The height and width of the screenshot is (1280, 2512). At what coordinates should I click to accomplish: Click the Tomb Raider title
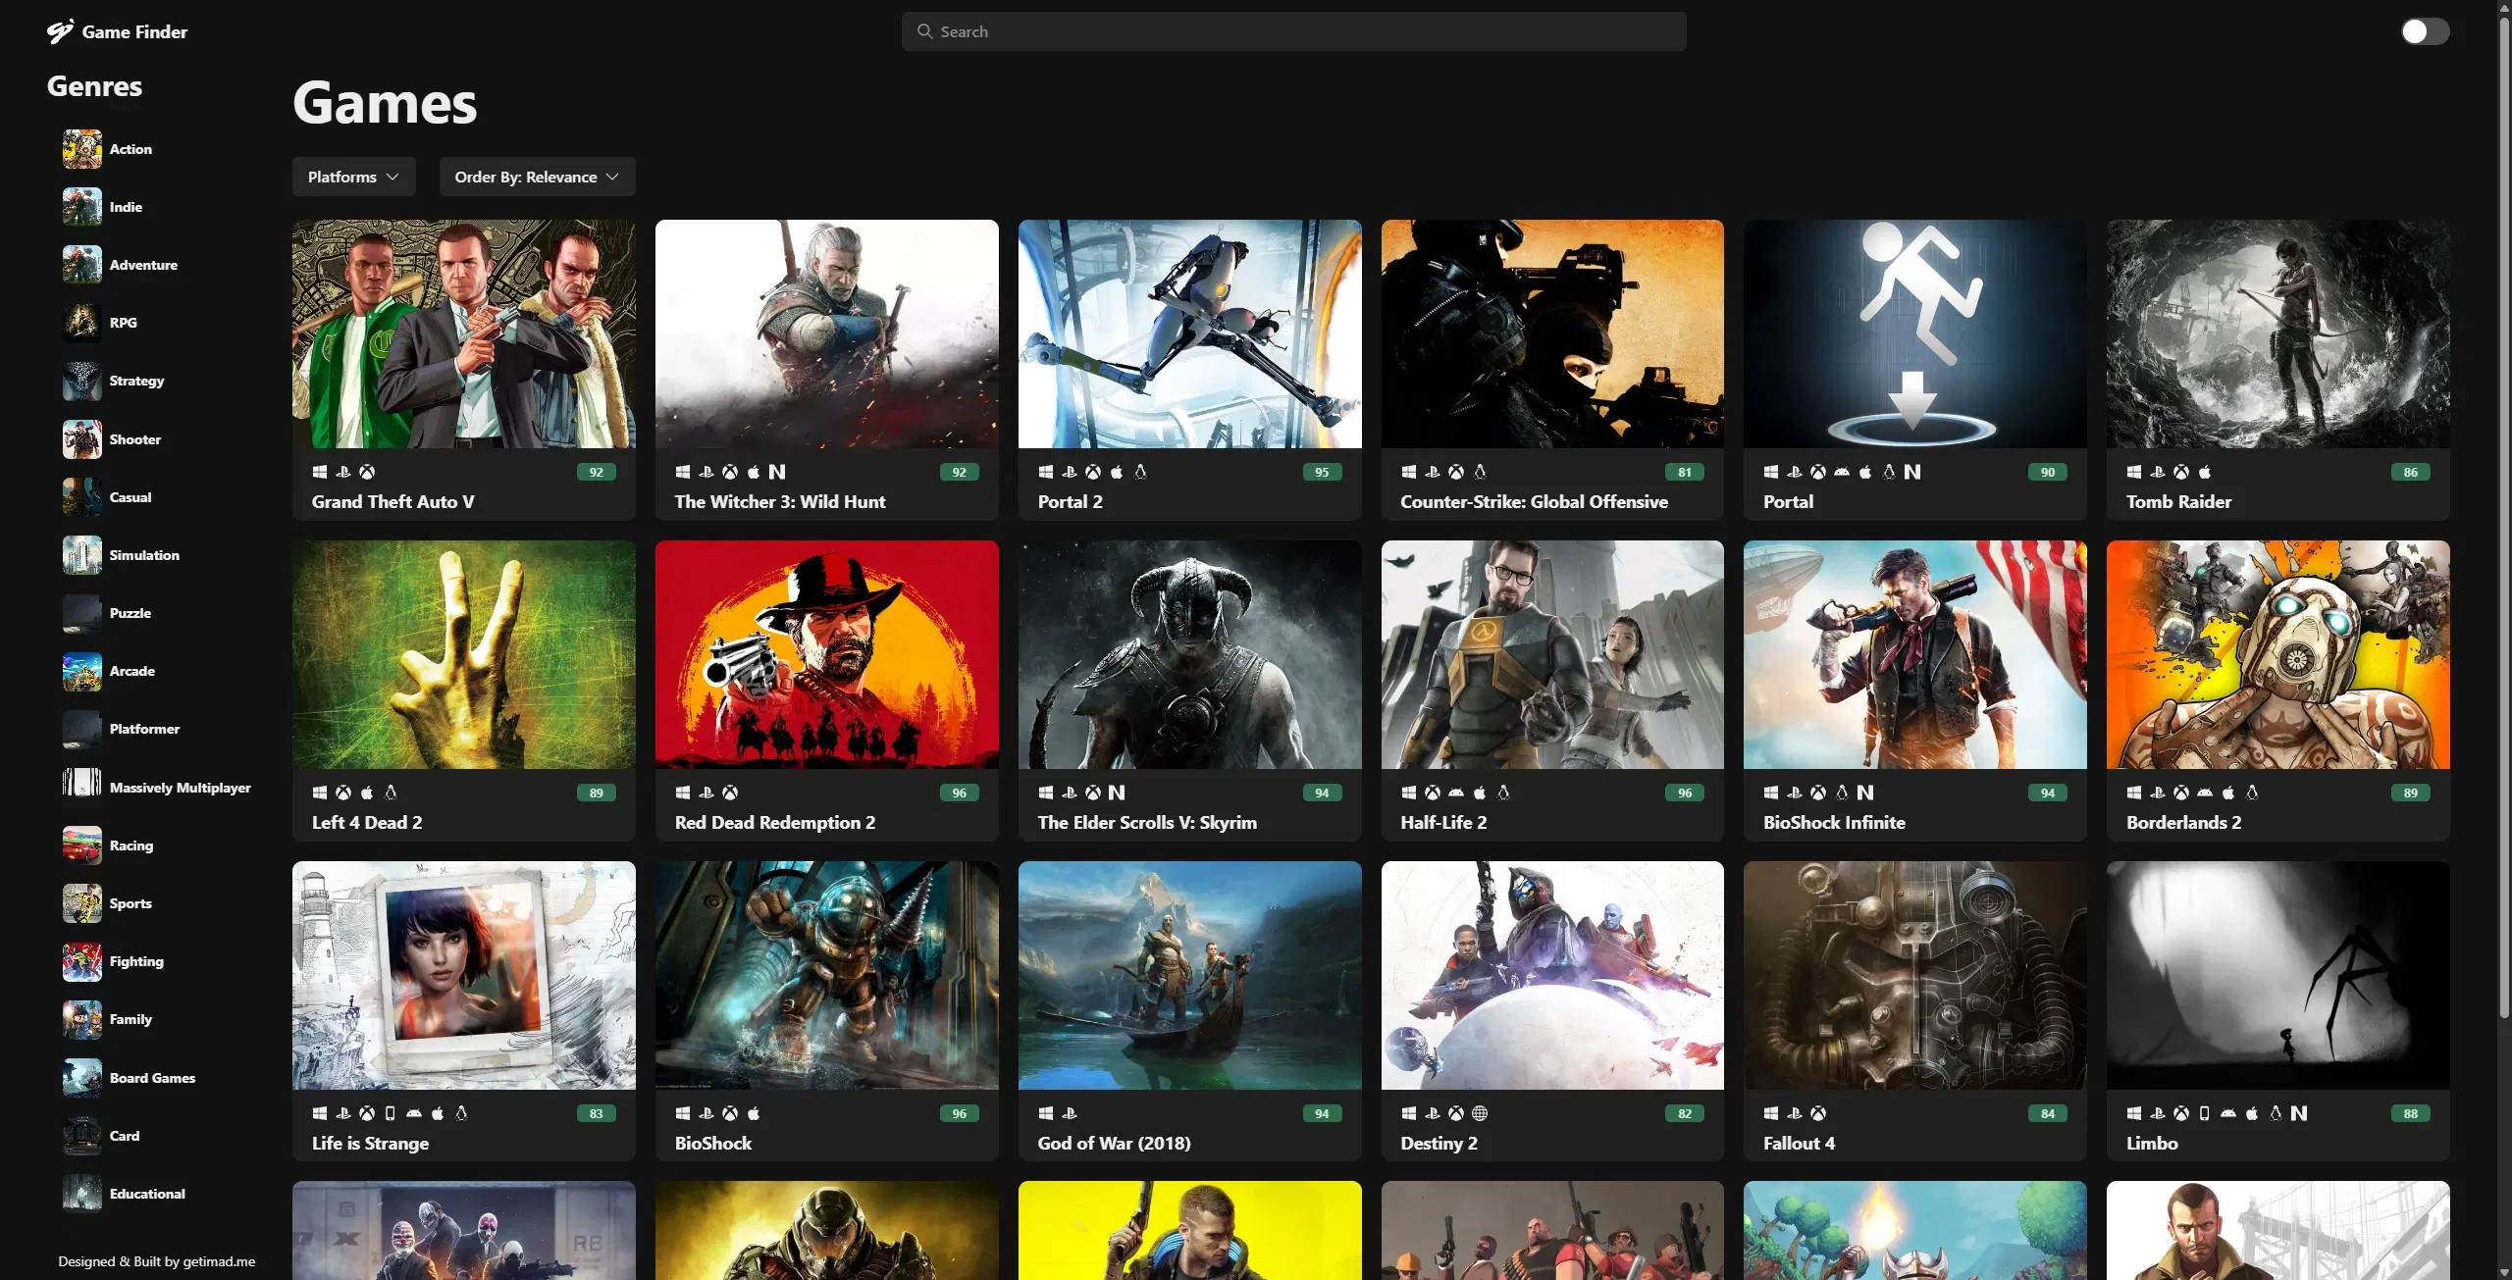2178,501
